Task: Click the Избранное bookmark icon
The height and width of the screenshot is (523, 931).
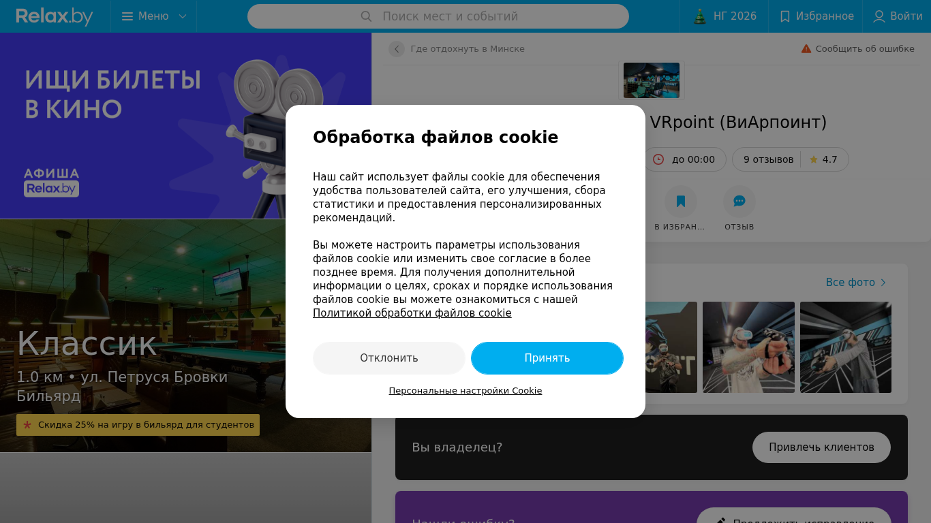Action: click(785, 16)
